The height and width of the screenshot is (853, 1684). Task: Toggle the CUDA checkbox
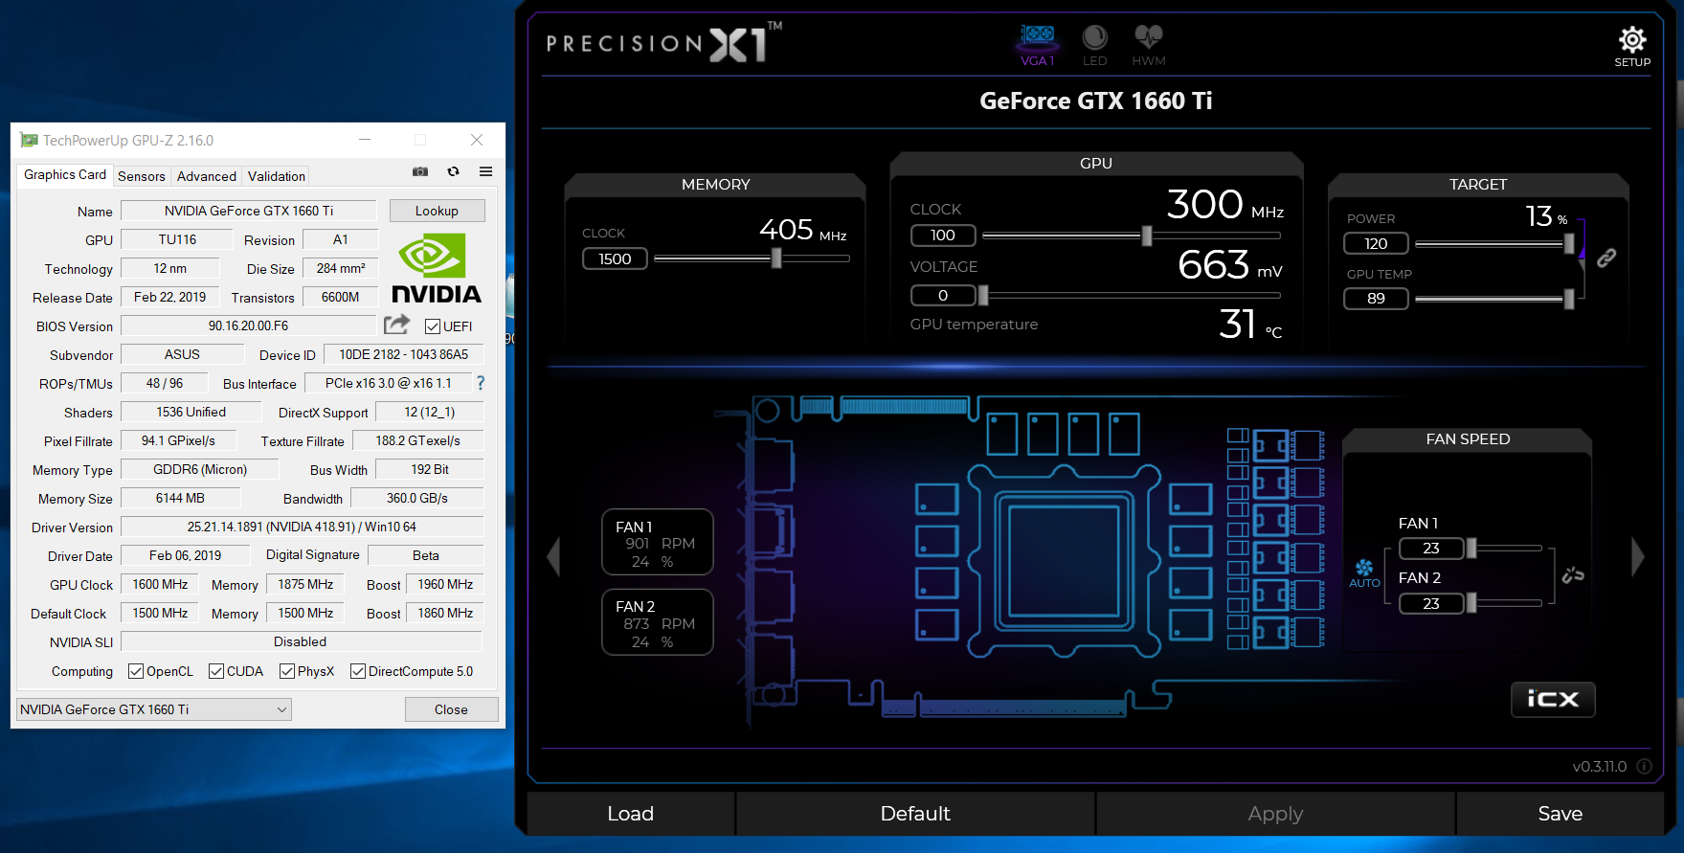tap(216, 671)
